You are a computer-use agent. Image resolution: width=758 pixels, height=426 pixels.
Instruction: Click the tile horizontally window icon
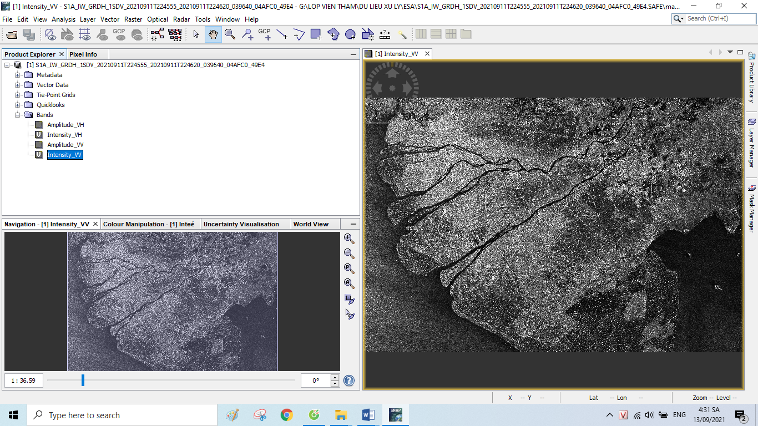421,34
